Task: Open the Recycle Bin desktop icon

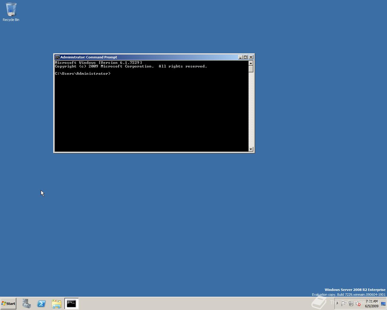Action: [x=11, y=12]
